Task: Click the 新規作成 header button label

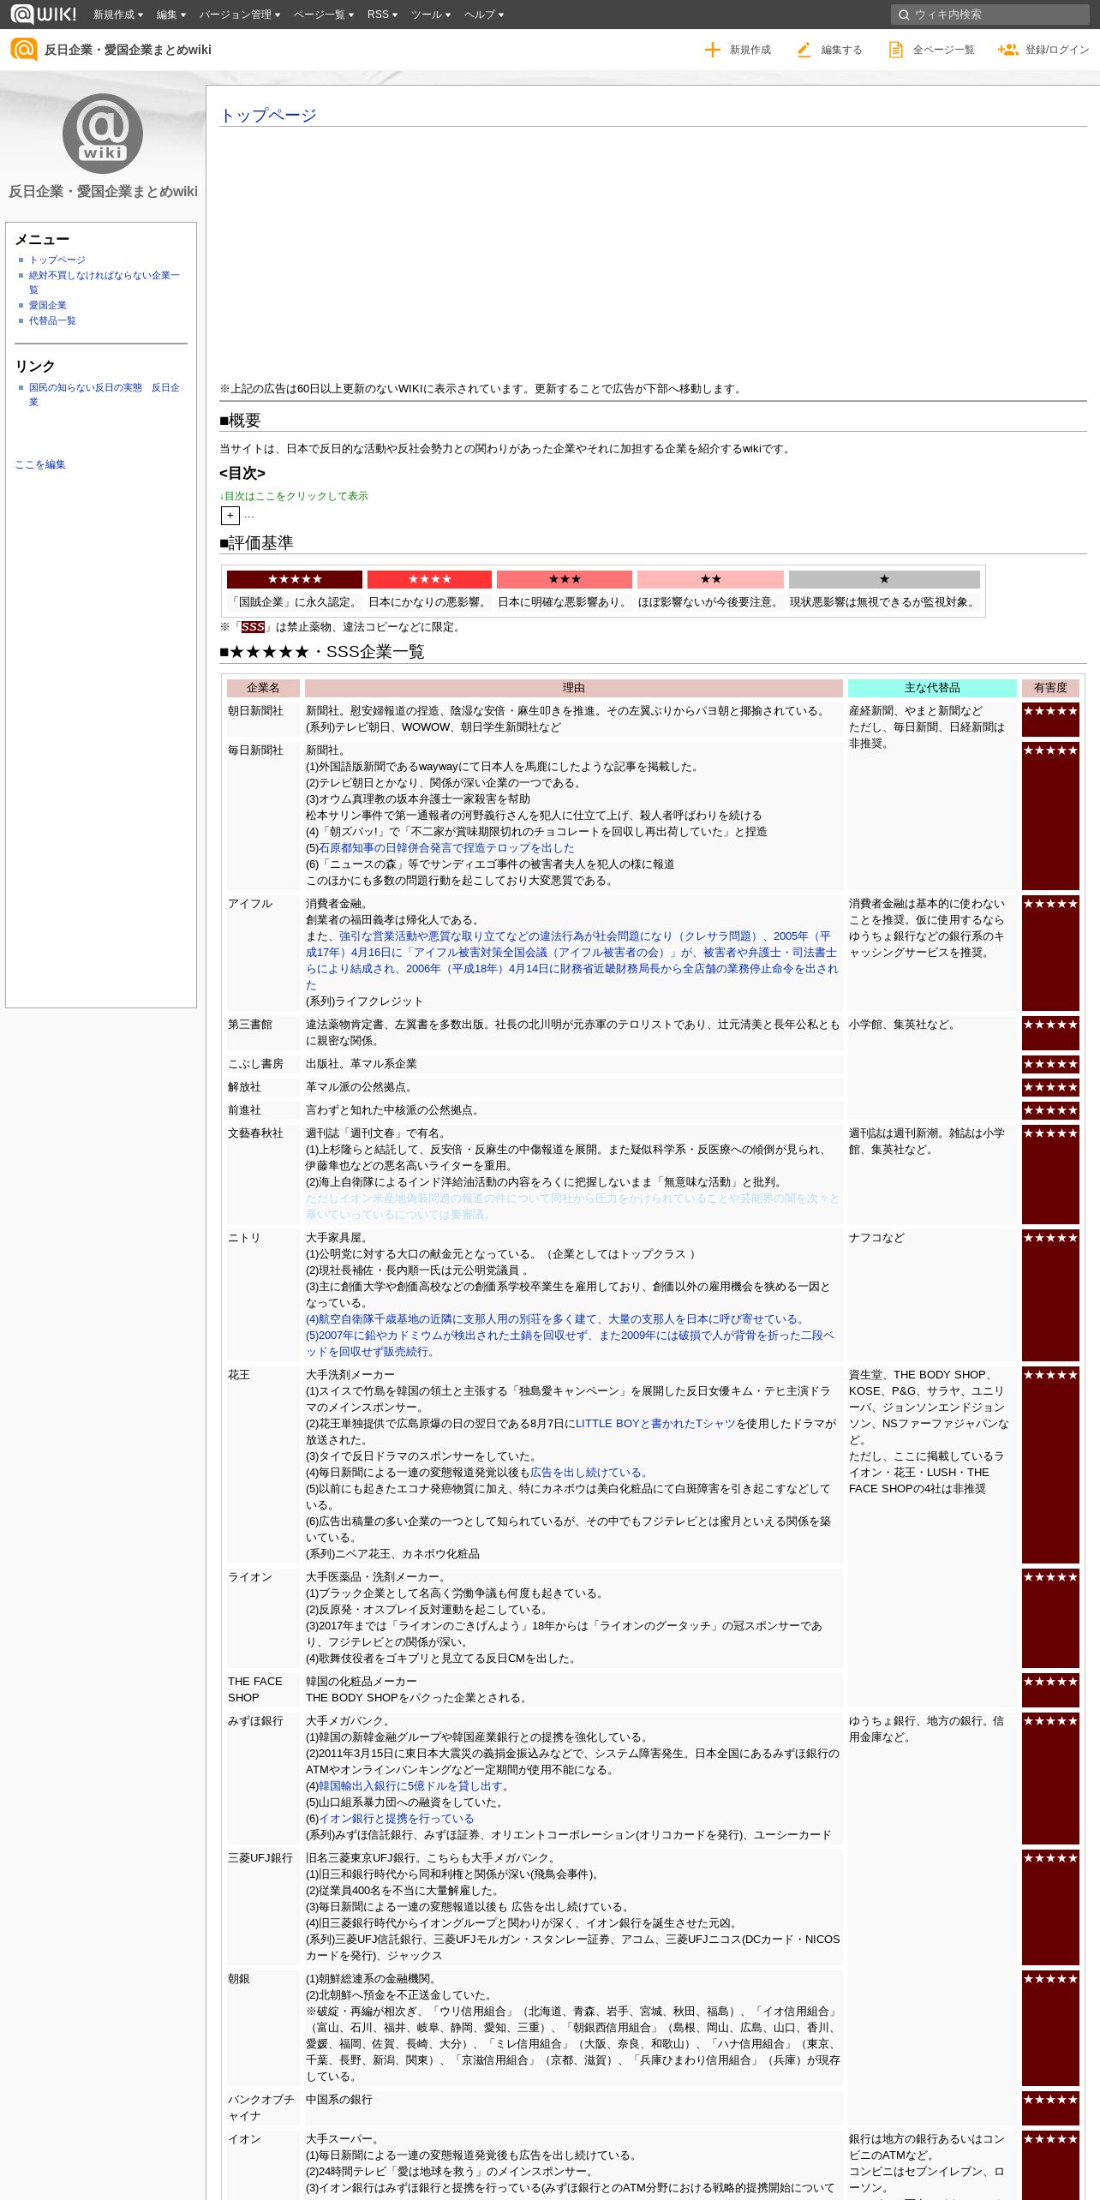Action: [x=750, y=50]
